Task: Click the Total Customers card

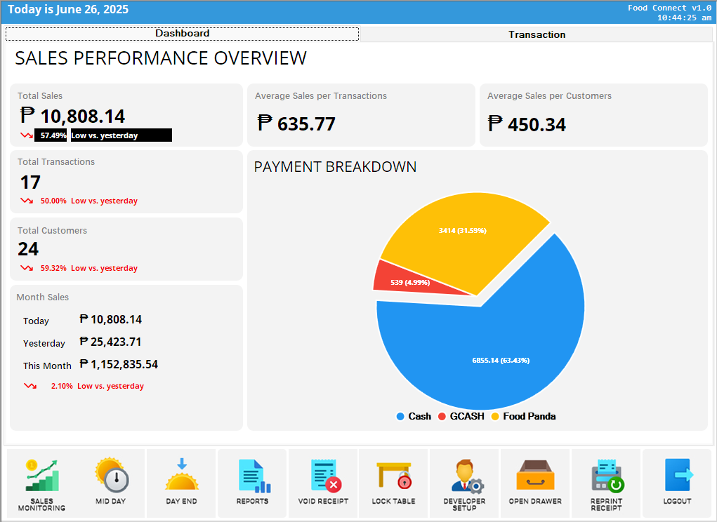Action: 126,249
